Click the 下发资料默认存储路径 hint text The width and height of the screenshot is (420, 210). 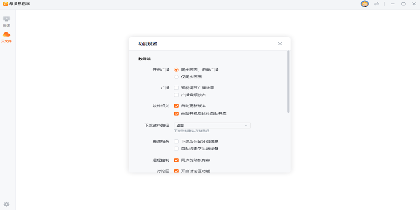(x=192, y=131)
